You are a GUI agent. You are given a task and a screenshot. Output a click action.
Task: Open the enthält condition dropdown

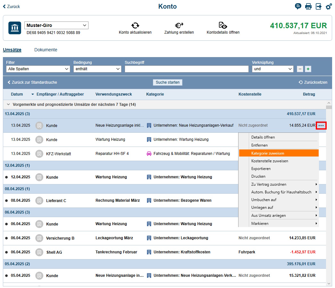(97, 69)
